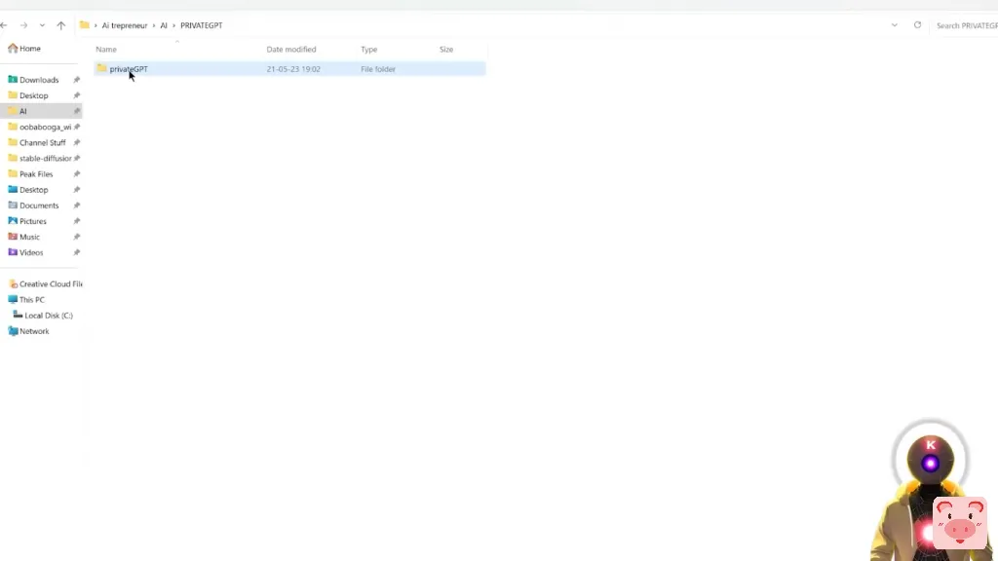Click the pin beside Channel Stuff
Image resolution: width=998 pixels, height=561 pixels.
coord(76,142)
